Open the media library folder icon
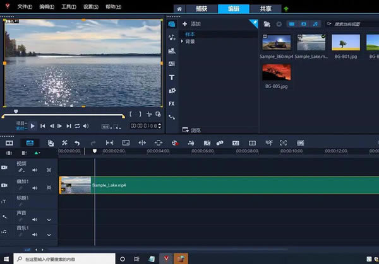Screen dimensions: 379x264 [x=267, y=24]
